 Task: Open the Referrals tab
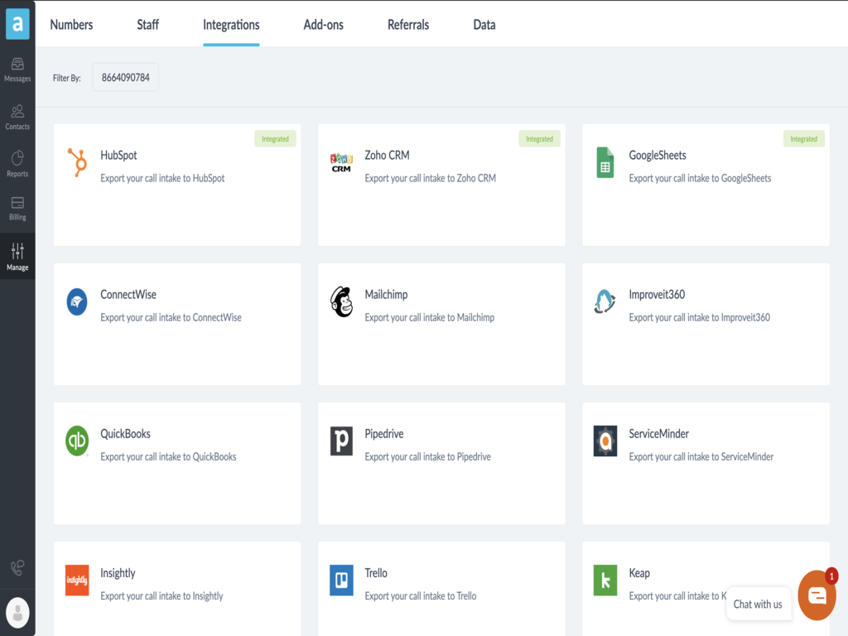(408, 25)
